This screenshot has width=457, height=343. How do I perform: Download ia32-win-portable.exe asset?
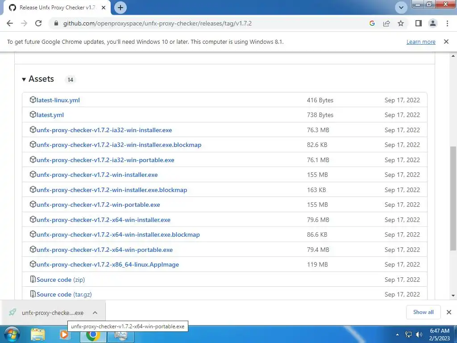[105, 160]
